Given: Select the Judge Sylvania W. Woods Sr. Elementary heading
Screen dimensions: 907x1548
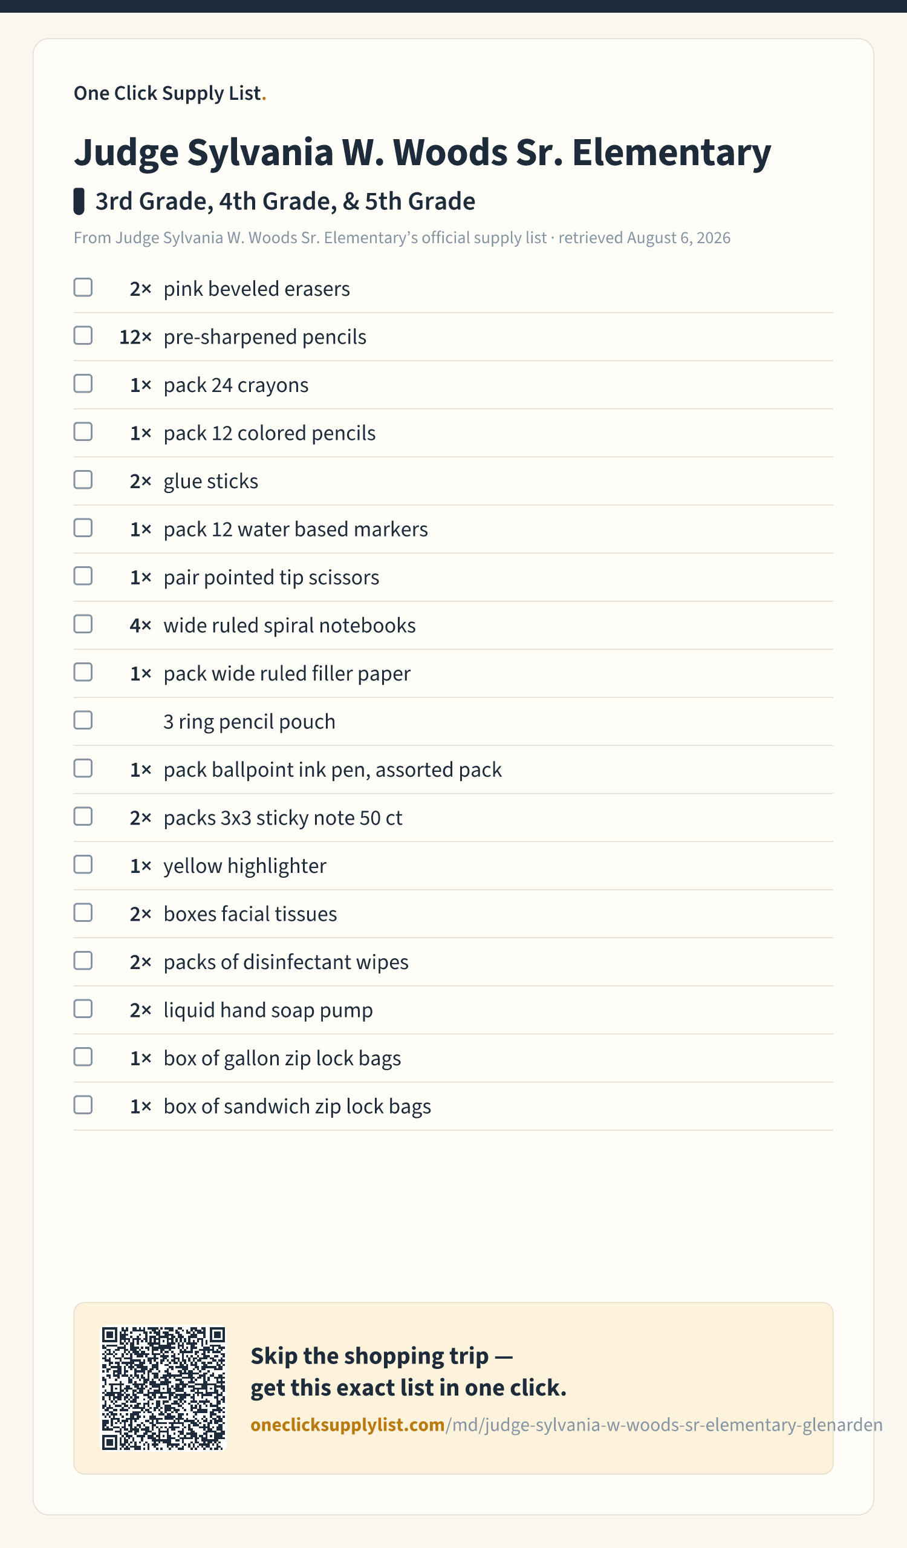Looking at the screenshot, I should (423, 152).
